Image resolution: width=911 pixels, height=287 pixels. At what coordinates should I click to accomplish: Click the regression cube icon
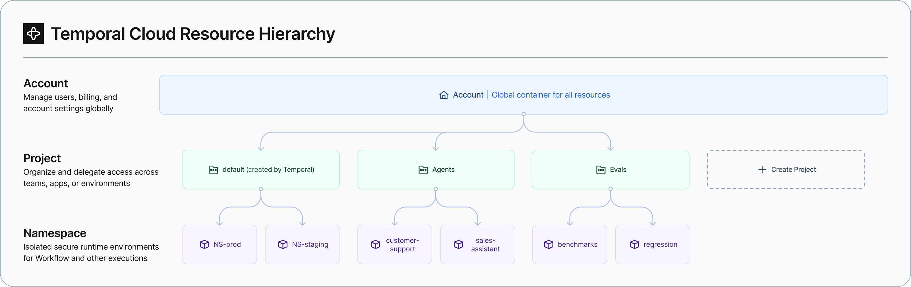click(634, 244)
